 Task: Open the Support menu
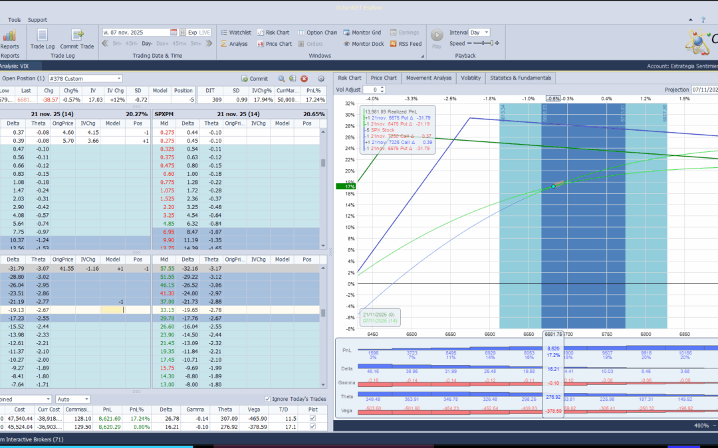[37, 20]
